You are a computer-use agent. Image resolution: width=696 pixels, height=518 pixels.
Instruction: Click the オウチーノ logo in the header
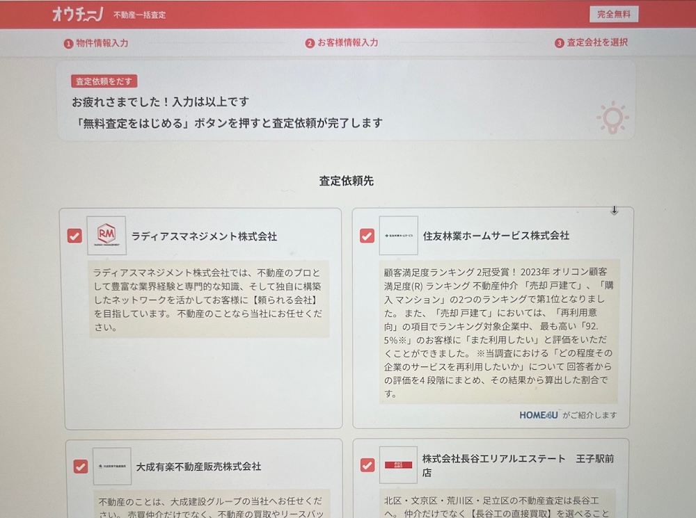(78, 14)
